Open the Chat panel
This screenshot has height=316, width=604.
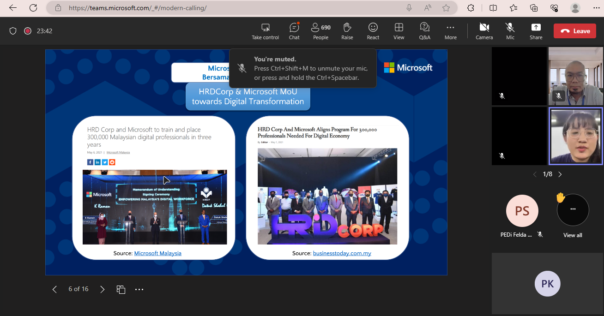point(294,31)
